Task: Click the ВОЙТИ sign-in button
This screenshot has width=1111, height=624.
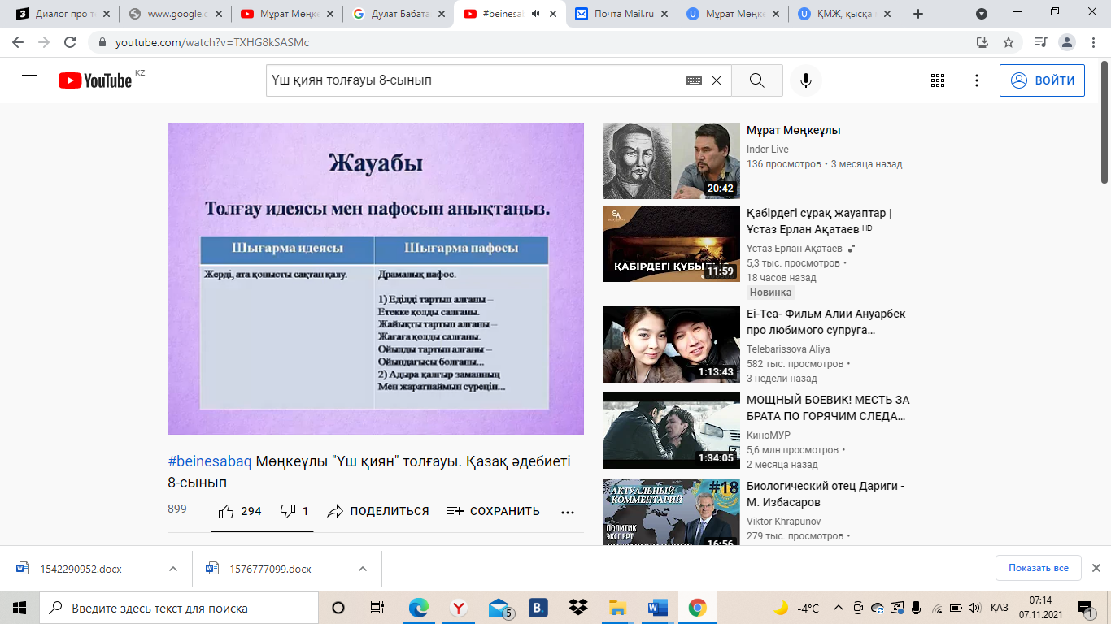Action: tap(1042, 80)
